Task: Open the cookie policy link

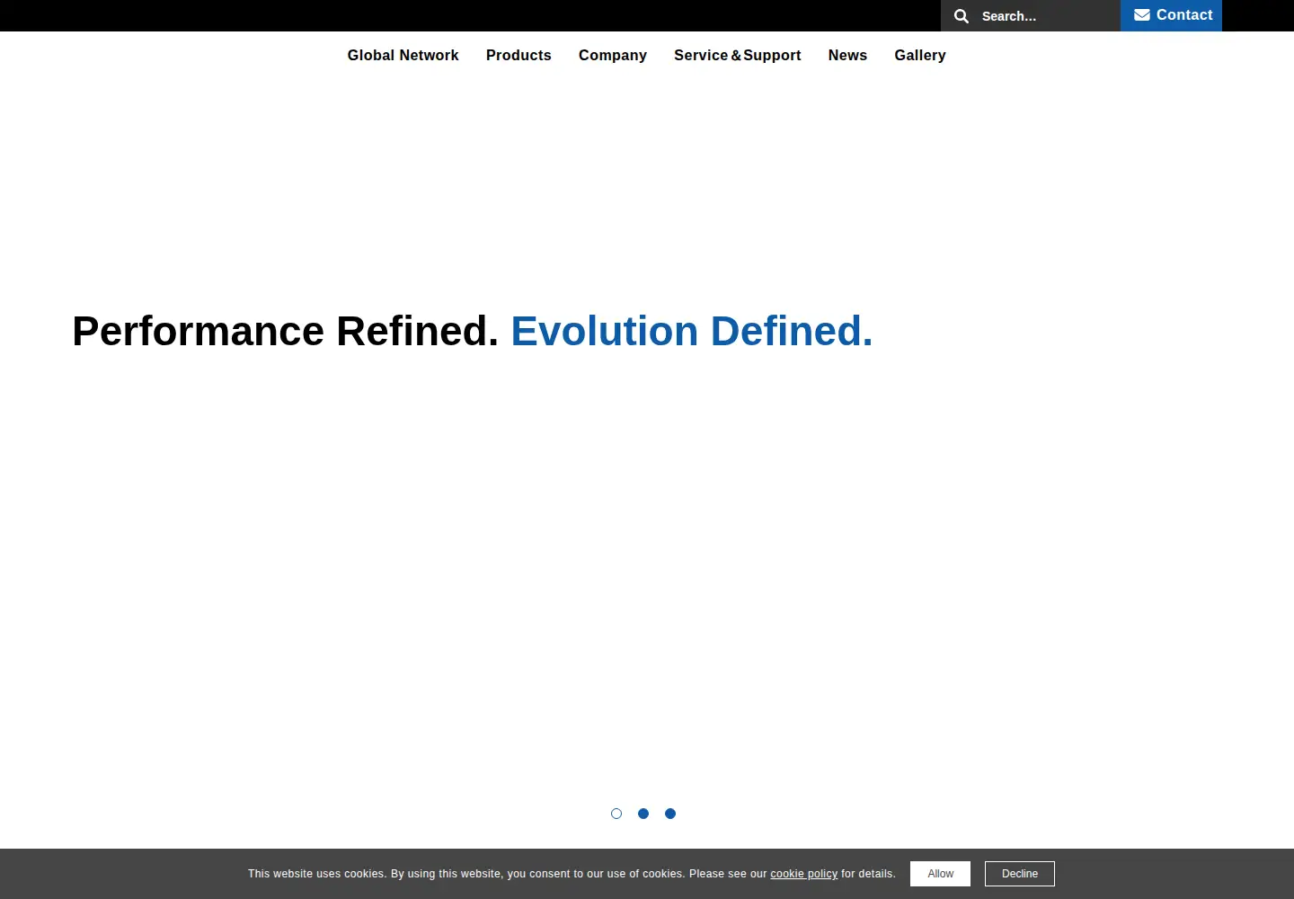Action: coord(803,874)
